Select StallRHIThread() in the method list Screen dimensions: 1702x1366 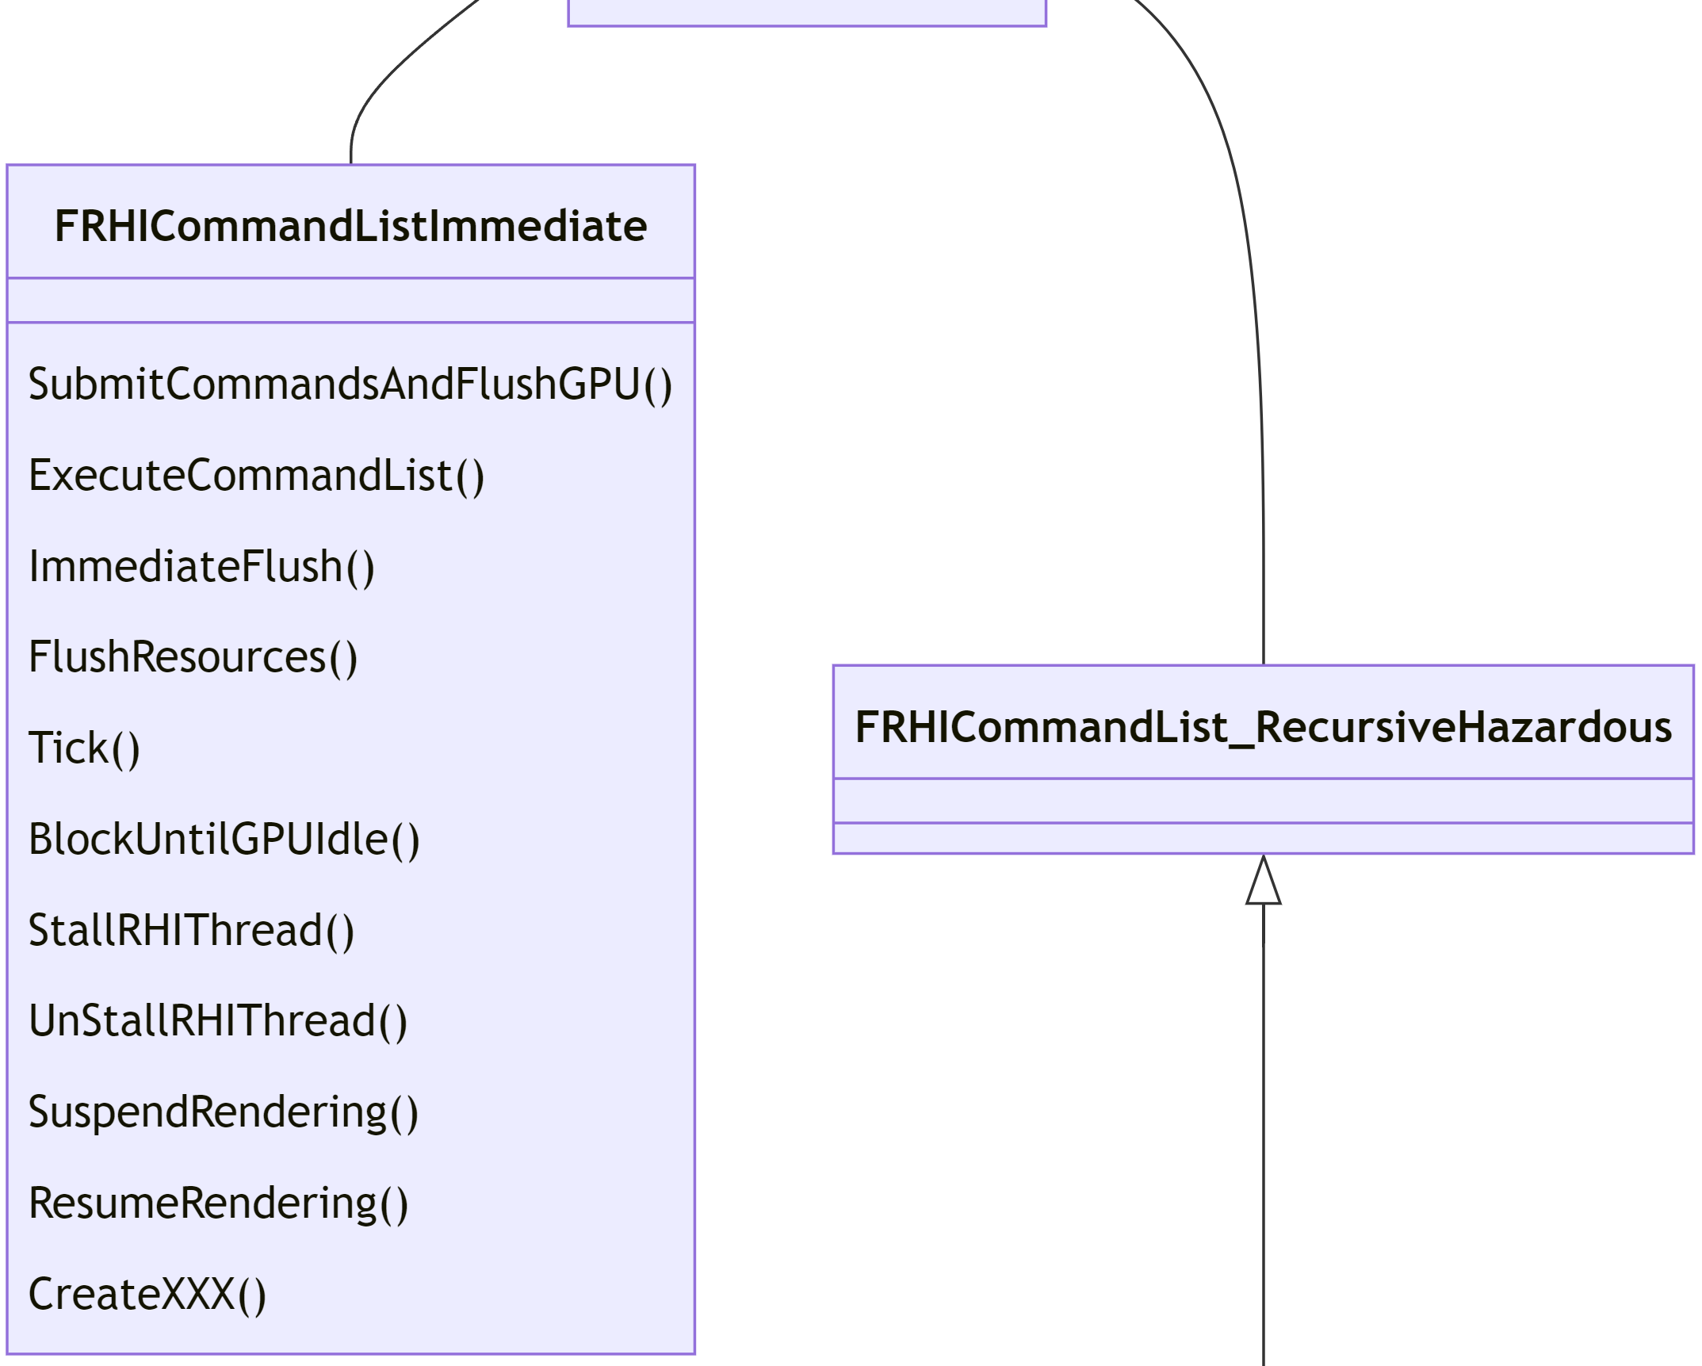click(191, 931)
